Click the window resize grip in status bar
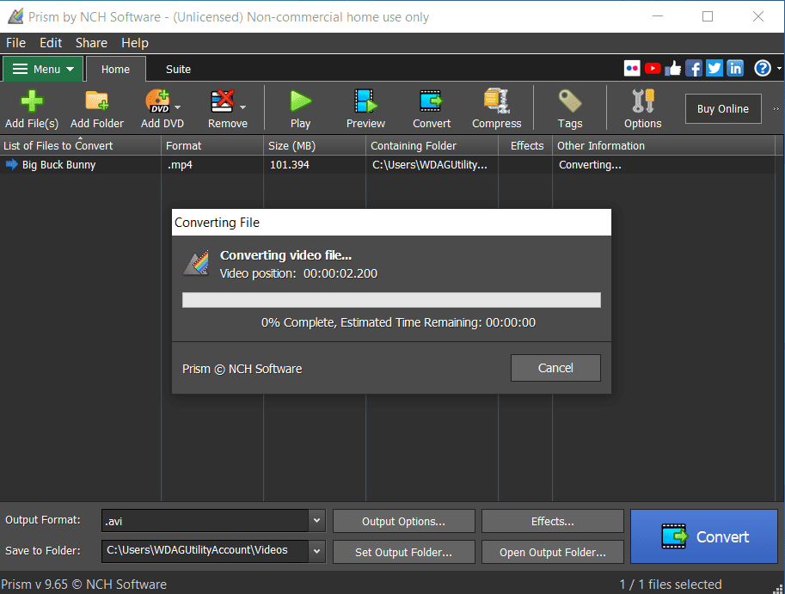 point(778,589)
